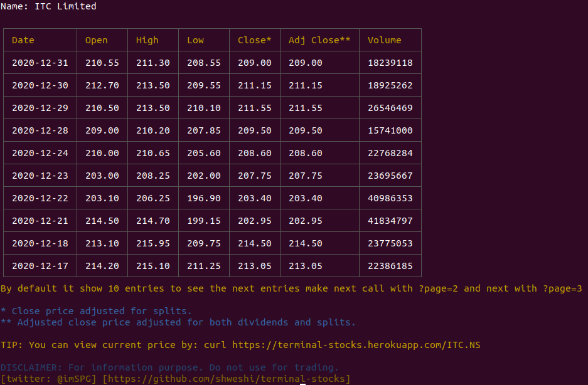
Task: Select the Close* column header
Action: [x=254, y=40]
